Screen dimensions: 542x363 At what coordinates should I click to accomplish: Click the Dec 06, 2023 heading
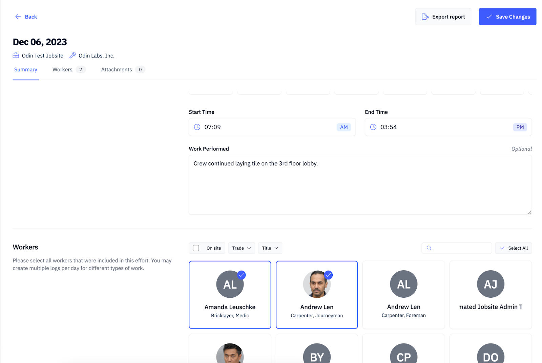pyautogui.click(x=40, y=42)
